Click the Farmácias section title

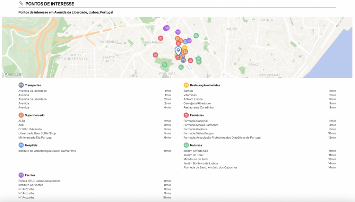coord(197,115)
